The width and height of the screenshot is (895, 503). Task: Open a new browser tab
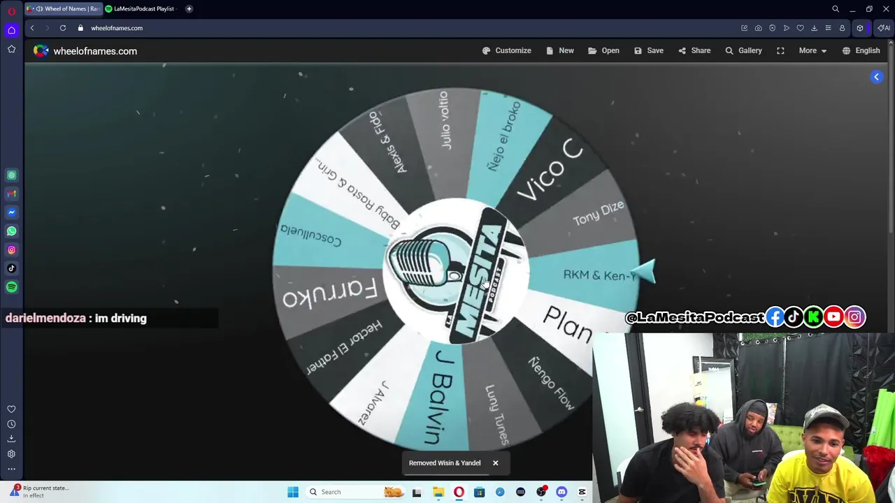coord(189,9)
